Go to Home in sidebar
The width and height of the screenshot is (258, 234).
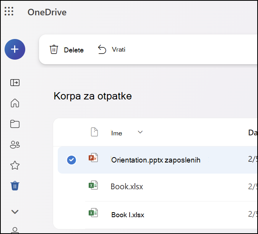point(15,103)
